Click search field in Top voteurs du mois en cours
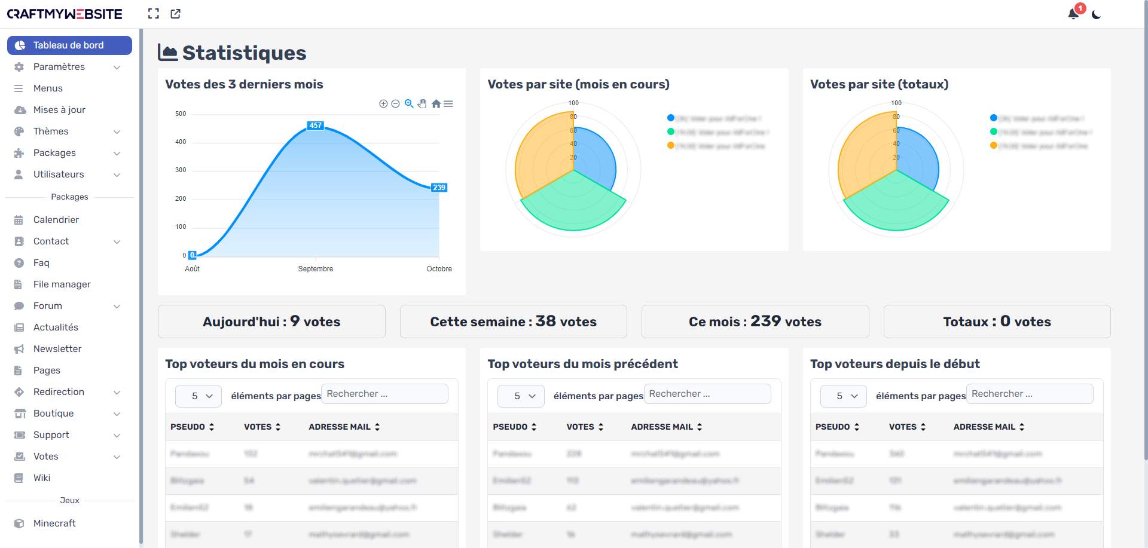Image resolution: width=1148 pixels, height=548 pixels. pyautogui.click(x=384, y=394)
